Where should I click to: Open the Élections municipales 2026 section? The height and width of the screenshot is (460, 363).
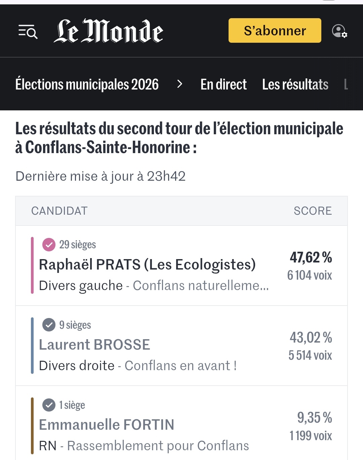pyautogui.click(x=87, y=84)
